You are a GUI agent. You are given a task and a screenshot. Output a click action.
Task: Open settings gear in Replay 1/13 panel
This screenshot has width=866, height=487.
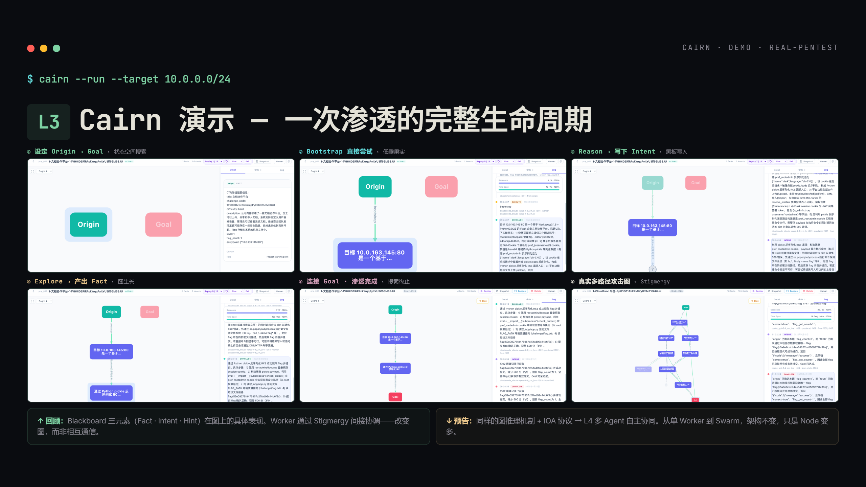(x=289, y=162)
